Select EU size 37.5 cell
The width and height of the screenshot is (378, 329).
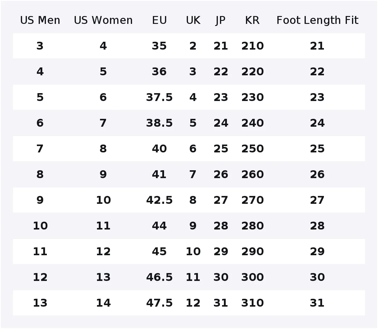point(159,97)
